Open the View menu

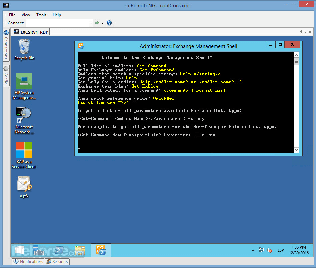(26, 15)
